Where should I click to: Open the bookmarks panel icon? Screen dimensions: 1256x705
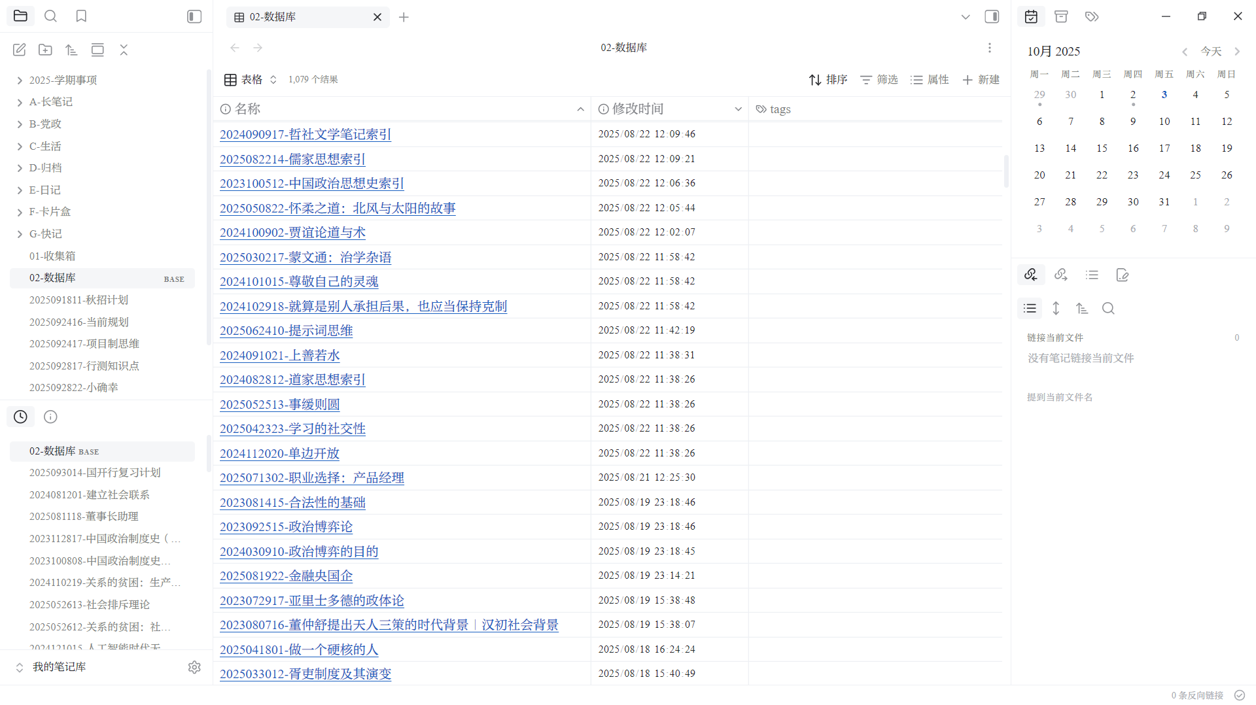(81, 16)
